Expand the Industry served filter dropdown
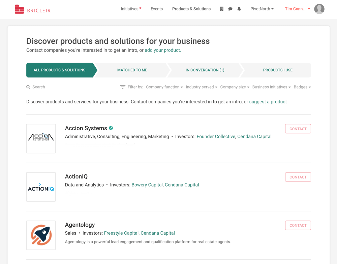Image resolution: width=337 pixels, height=264 pixels. coord(202,87)
